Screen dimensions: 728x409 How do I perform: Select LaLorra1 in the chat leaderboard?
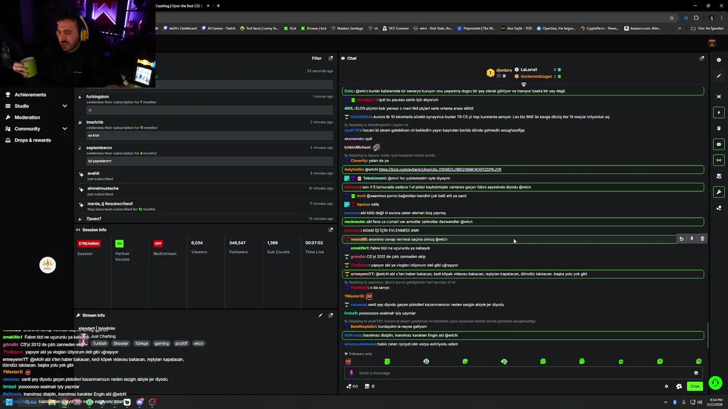pyautogui.click(x=528, y=69)
